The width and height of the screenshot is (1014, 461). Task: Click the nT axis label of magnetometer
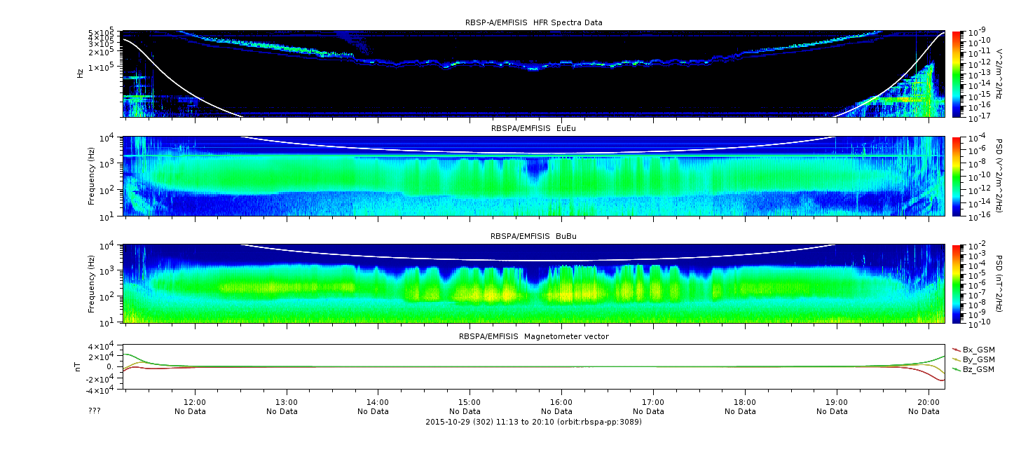[x=80, y=366]
